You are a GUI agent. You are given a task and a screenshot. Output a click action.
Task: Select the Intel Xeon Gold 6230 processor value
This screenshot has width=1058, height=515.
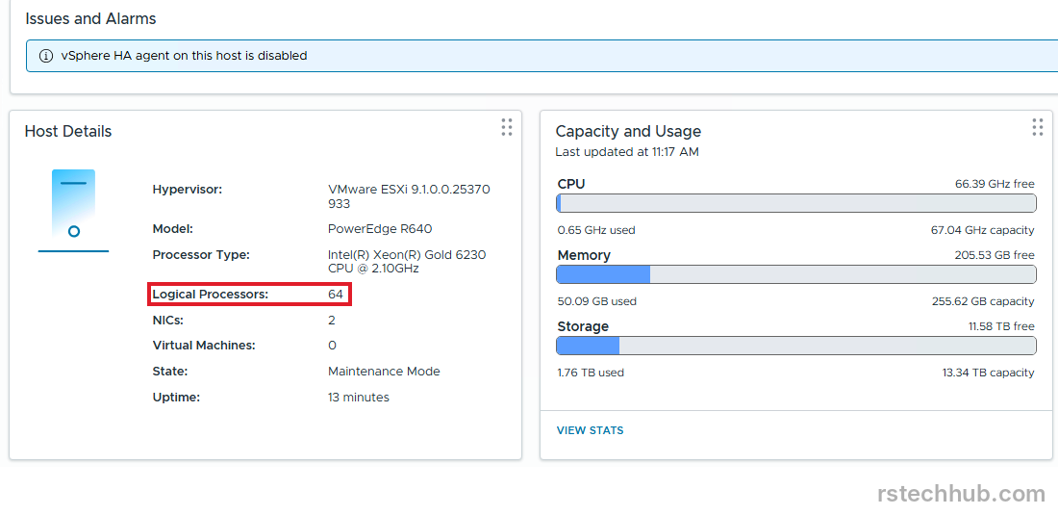(x=407, y=262)
